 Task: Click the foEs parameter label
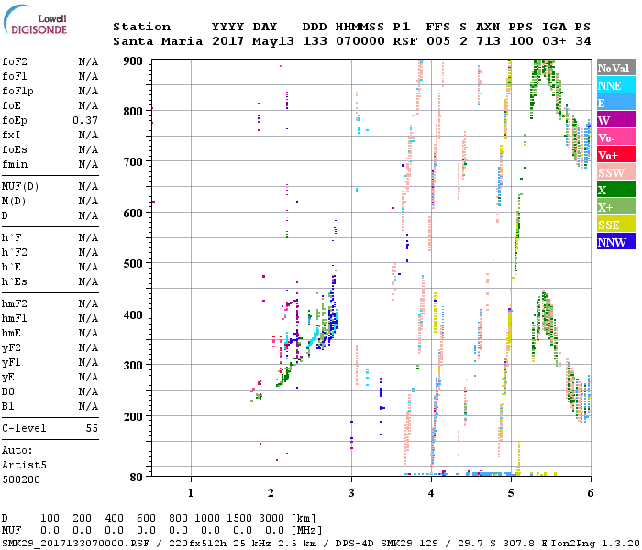pyautogui.click(x=15, y=150)
